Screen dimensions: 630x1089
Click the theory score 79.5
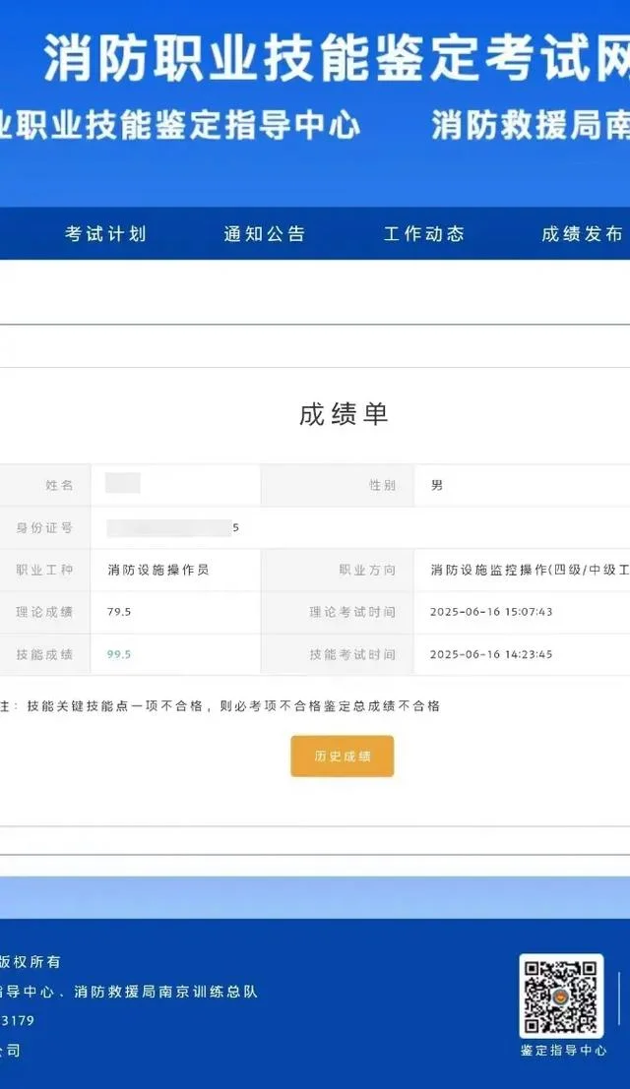[119, 612]
